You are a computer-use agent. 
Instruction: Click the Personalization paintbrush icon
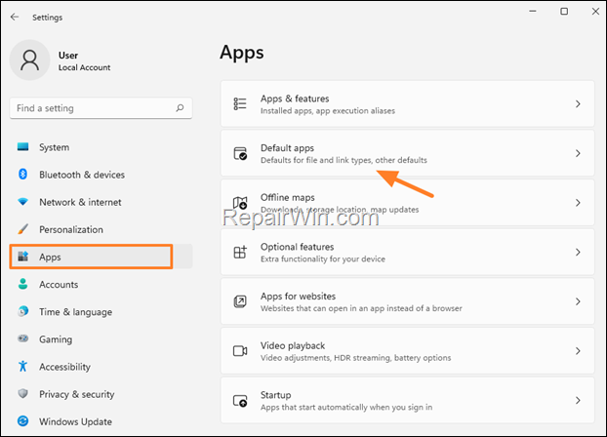22,229
